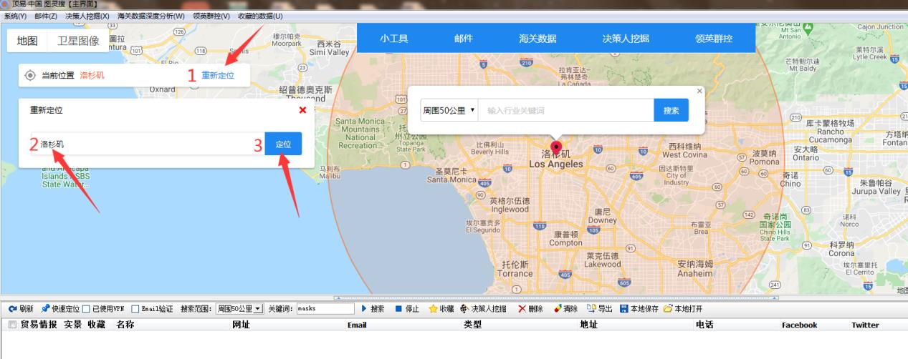Close the map search popup
Viewport: 908px width, 359px height.
[x=699, y=91]
